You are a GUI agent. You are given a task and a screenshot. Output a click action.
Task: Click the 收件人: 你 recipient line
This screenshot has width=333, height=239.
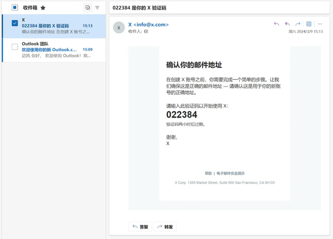[x=138, y=32]
